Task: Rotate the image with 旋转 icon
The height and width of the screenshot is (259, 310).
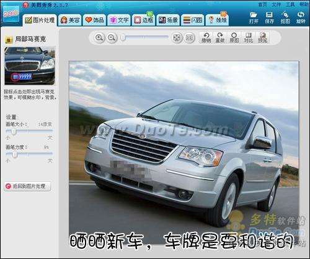Action: click(x=301, y=17)
